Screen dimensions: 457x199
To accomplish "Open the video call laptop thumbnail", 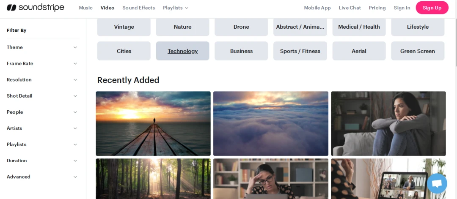I will click(x=388, y=179).
